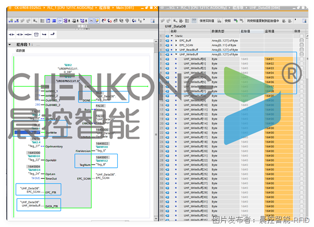Open PLC_1 breadcrumb in Main OB1 title

click(70, 8)
